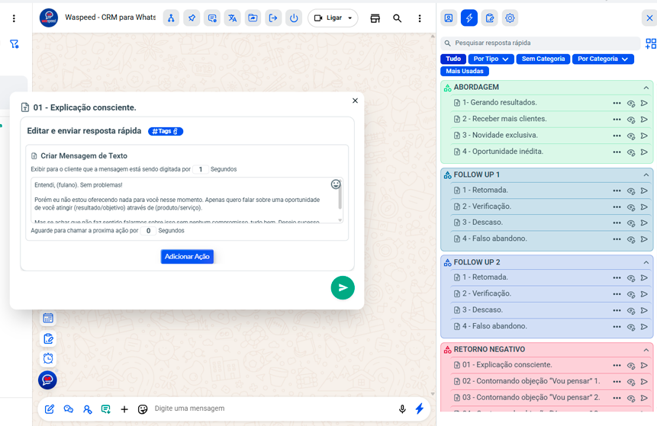This screenshot has height=426, width=657.
Task: Click the '#Tags' badge in dialog
Action: (x=166, y=131)
